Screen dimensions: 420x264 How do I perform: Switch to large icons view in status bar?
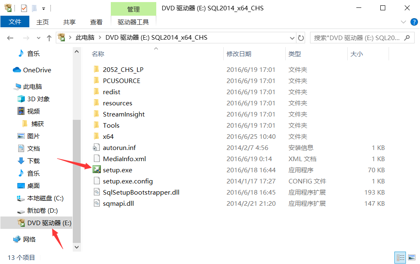(412, 257)
